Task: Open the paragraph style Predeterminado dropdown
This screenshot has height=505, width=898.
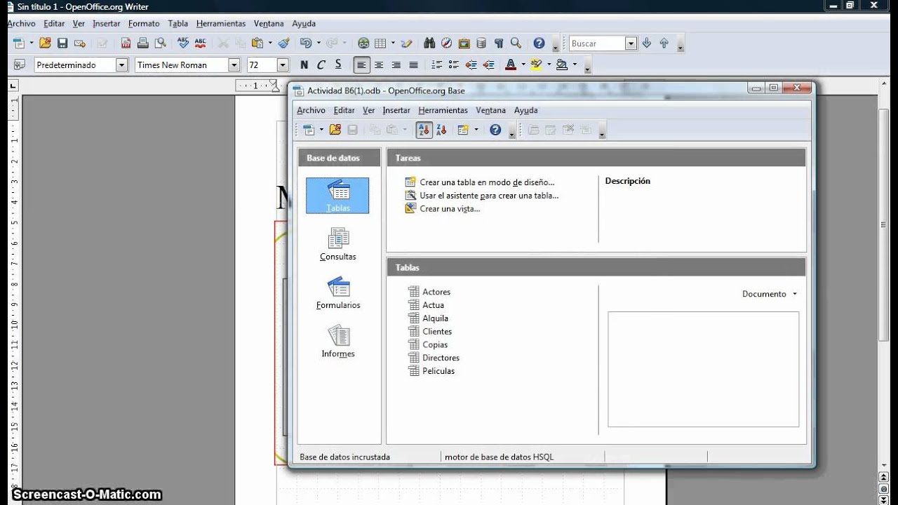Action: coord(121,65)
